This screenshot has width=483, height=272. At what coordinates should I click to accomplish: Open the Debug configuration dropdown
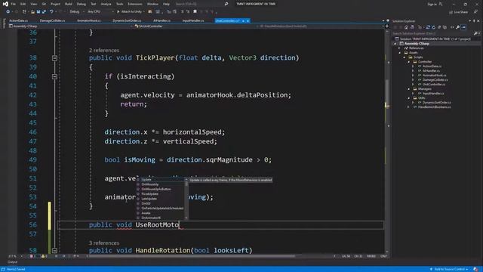click(76, 12)
